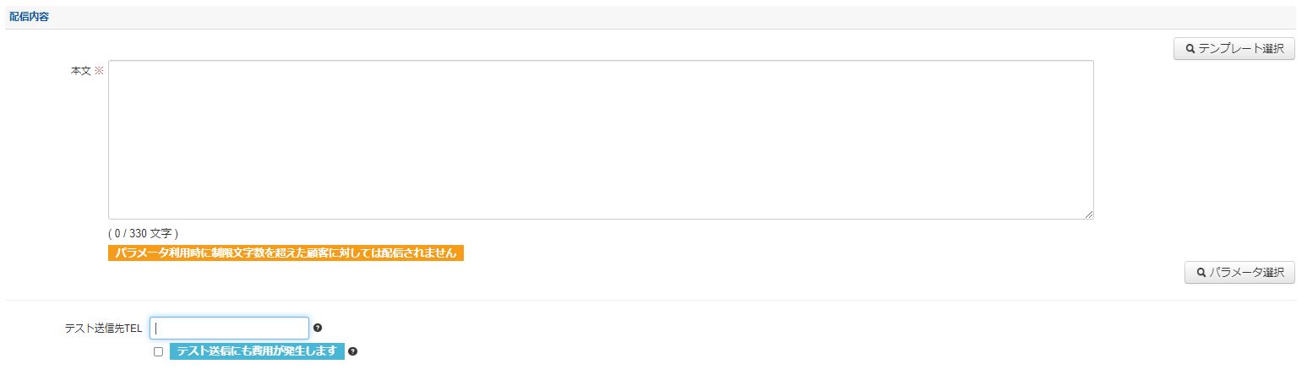Click into the テスト送信先TEL input field
The image size is (1307, 375).
point(229,328)
